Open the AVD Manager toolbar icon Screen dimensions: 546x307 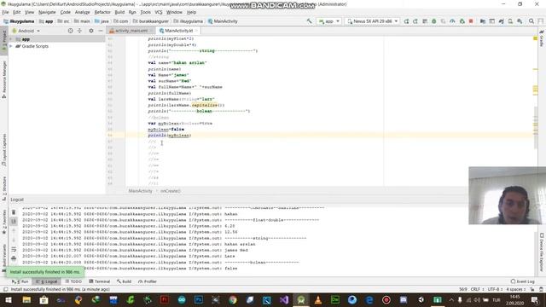point(510,21)
